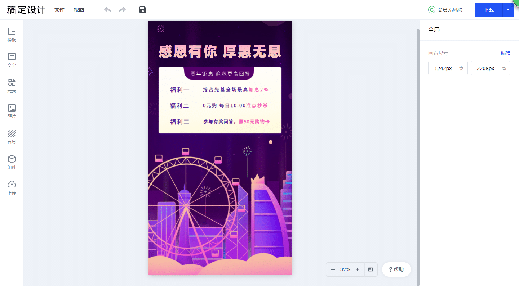Click the redo arrow
This screenshot has height=286, width=519.
pyautogui.click(x=123, y=10)
